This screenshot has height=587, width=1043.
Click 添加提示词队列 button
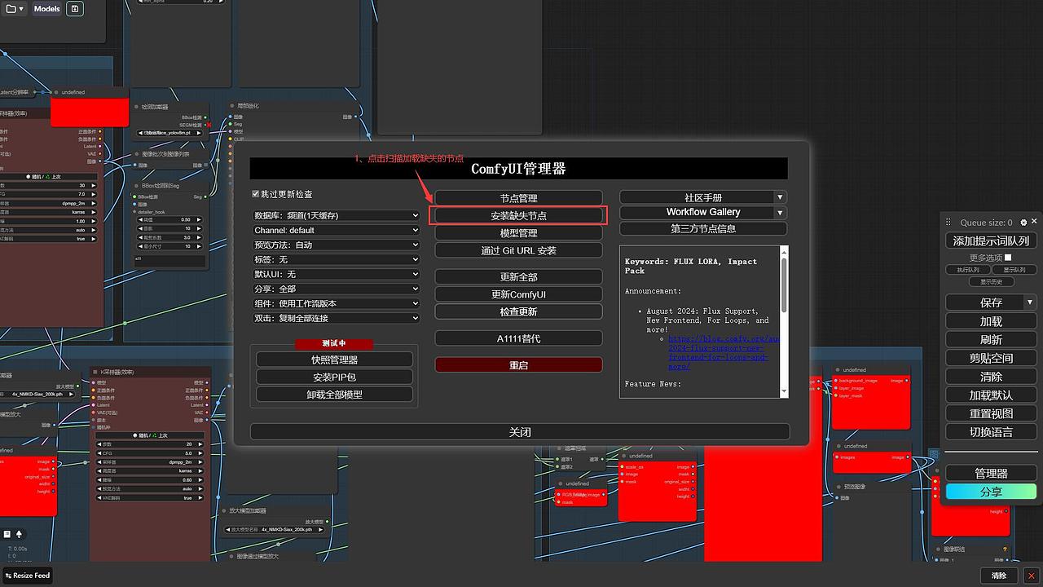[991, 241]
